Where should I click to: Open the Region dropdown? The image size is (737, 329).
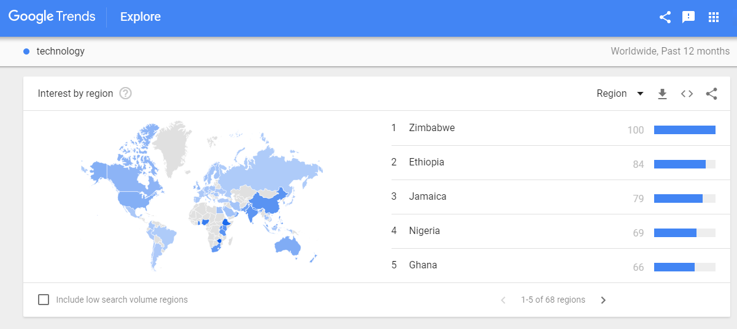tap(620, 94)
